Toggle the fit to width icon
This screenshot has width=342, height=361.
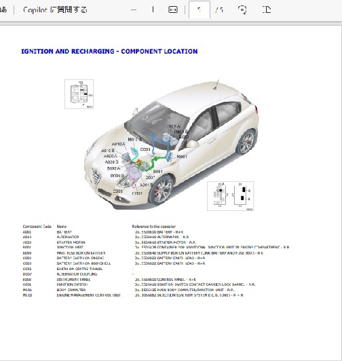tap(173, 9)
